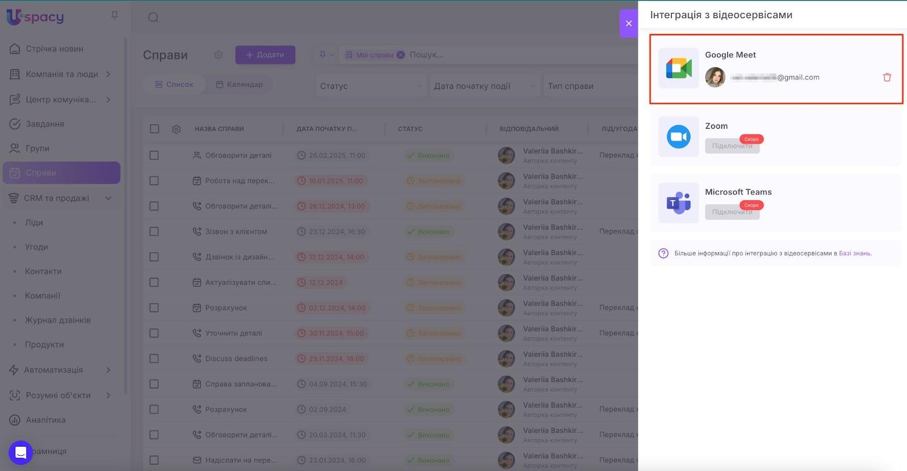Open the Тип справи filter dropdown
Viewport: 907px width, 471px height.
coord(591,86)
